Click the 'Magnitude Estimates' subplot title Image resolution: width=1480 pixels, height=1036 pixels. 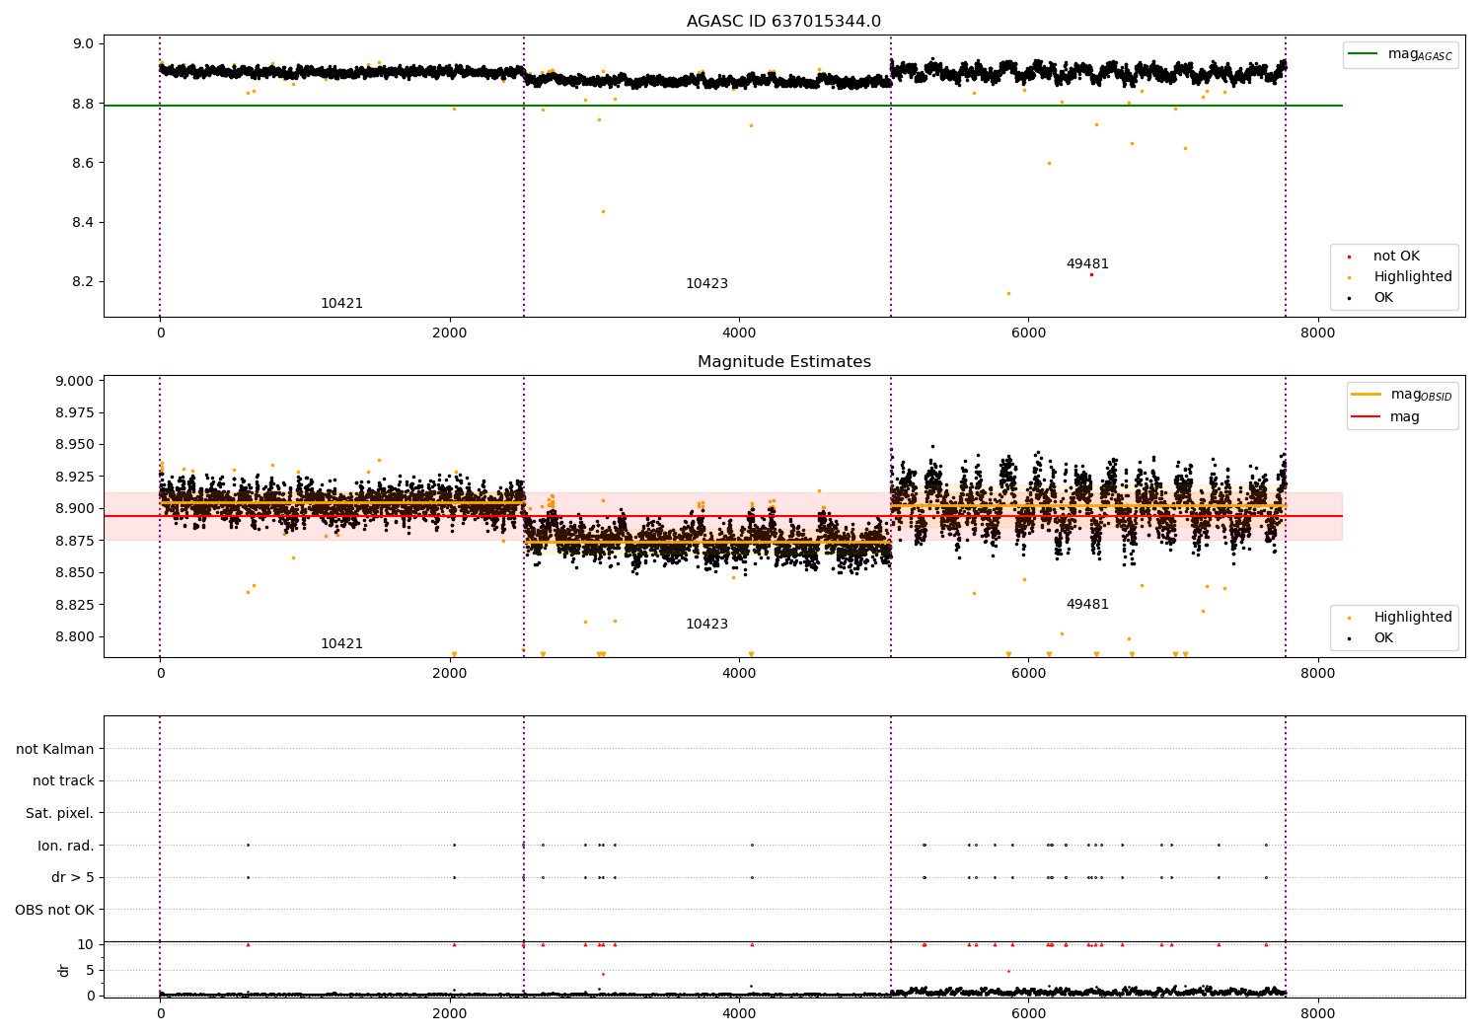(783, 362)
